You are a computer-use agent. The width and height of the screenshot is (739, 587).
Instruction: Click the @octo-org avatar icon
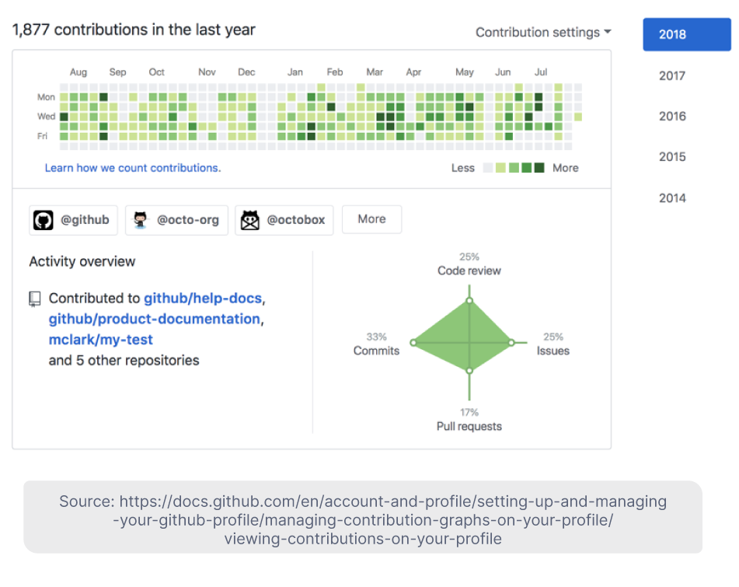[140, 219]
